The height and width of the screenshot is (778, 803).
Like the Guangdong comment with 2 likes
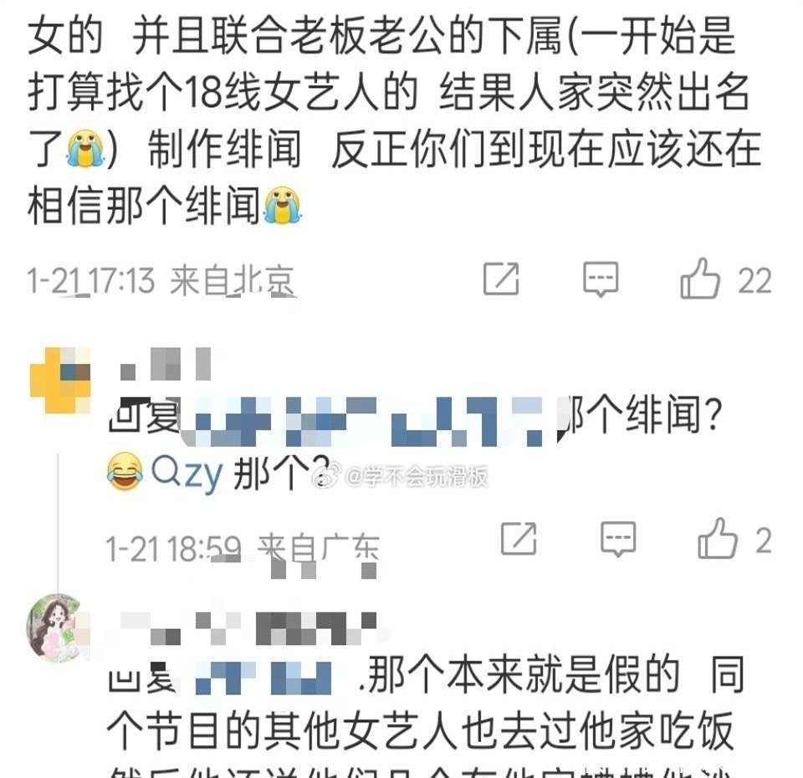click(718, 538)
